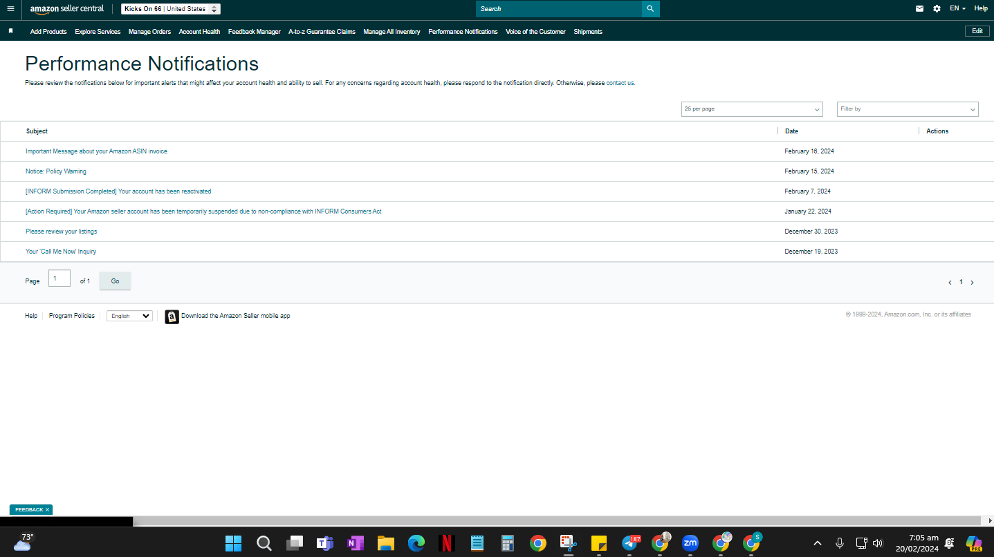Screen dimensions: 994x557
Task: Open Task View on the taskbar
Action: [295, 543]
